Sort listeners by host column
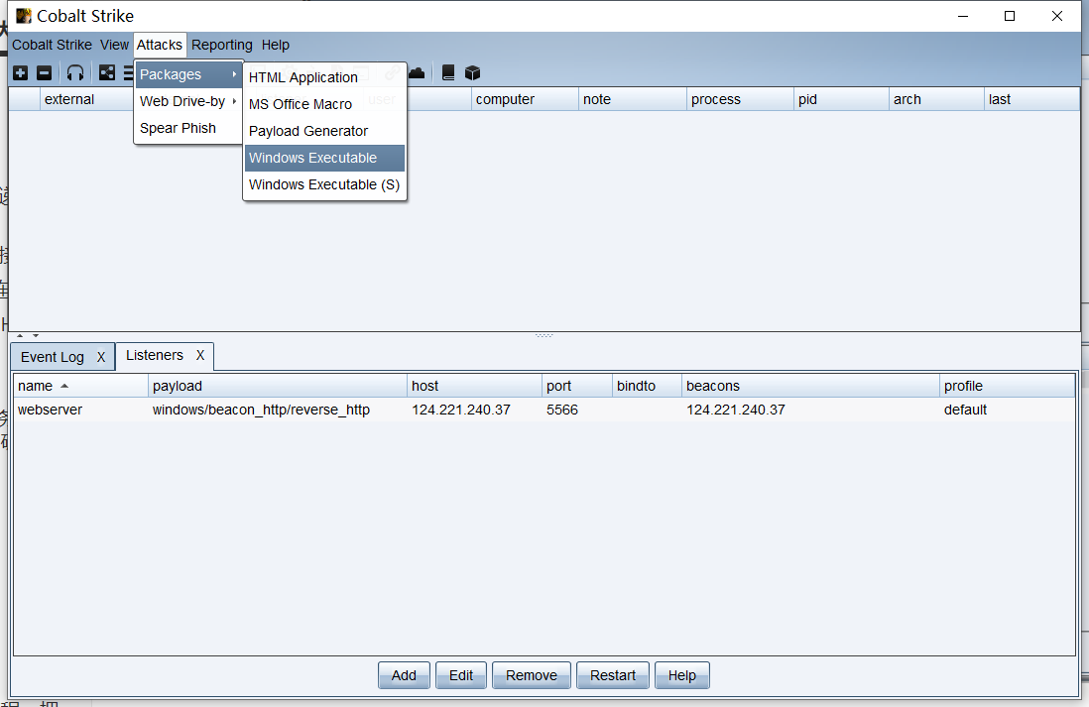 pyautogui.click(x=474, y=386)
